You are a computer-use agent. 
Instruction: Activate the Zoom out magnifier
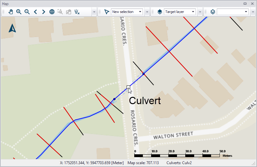click(27, 12)
